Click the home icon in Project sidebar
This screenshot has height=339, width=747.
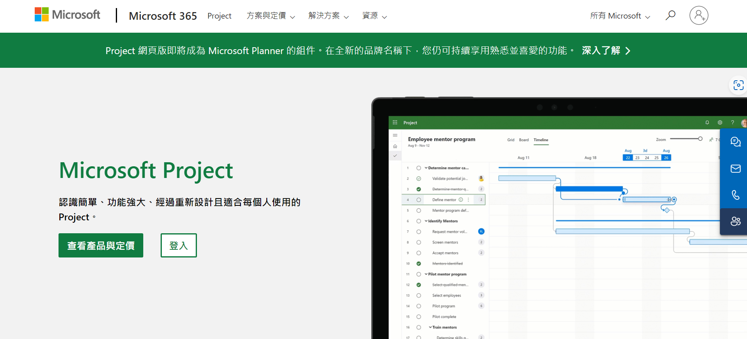point(395,146)
